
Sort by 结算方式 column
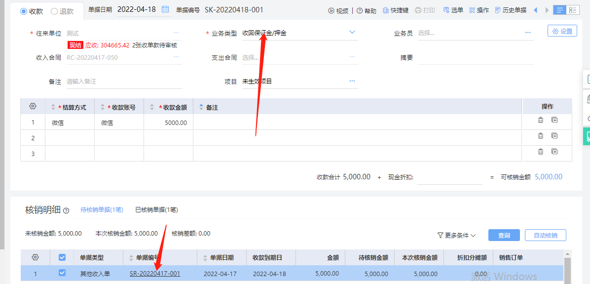(x=53, y=107)
